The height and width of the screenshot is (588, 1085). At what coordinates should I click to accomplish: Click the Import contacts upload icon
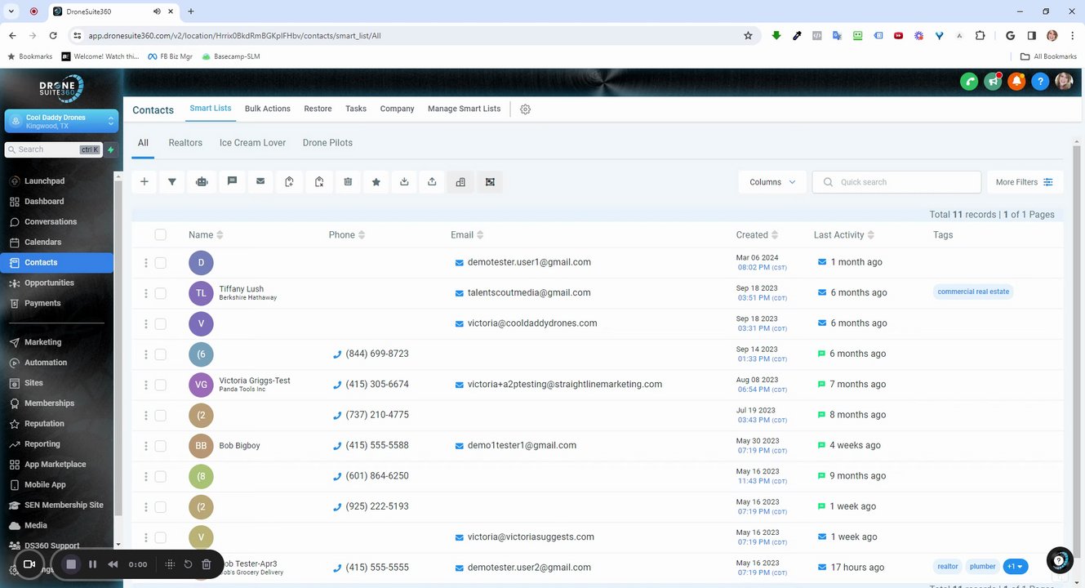(432, 182)
